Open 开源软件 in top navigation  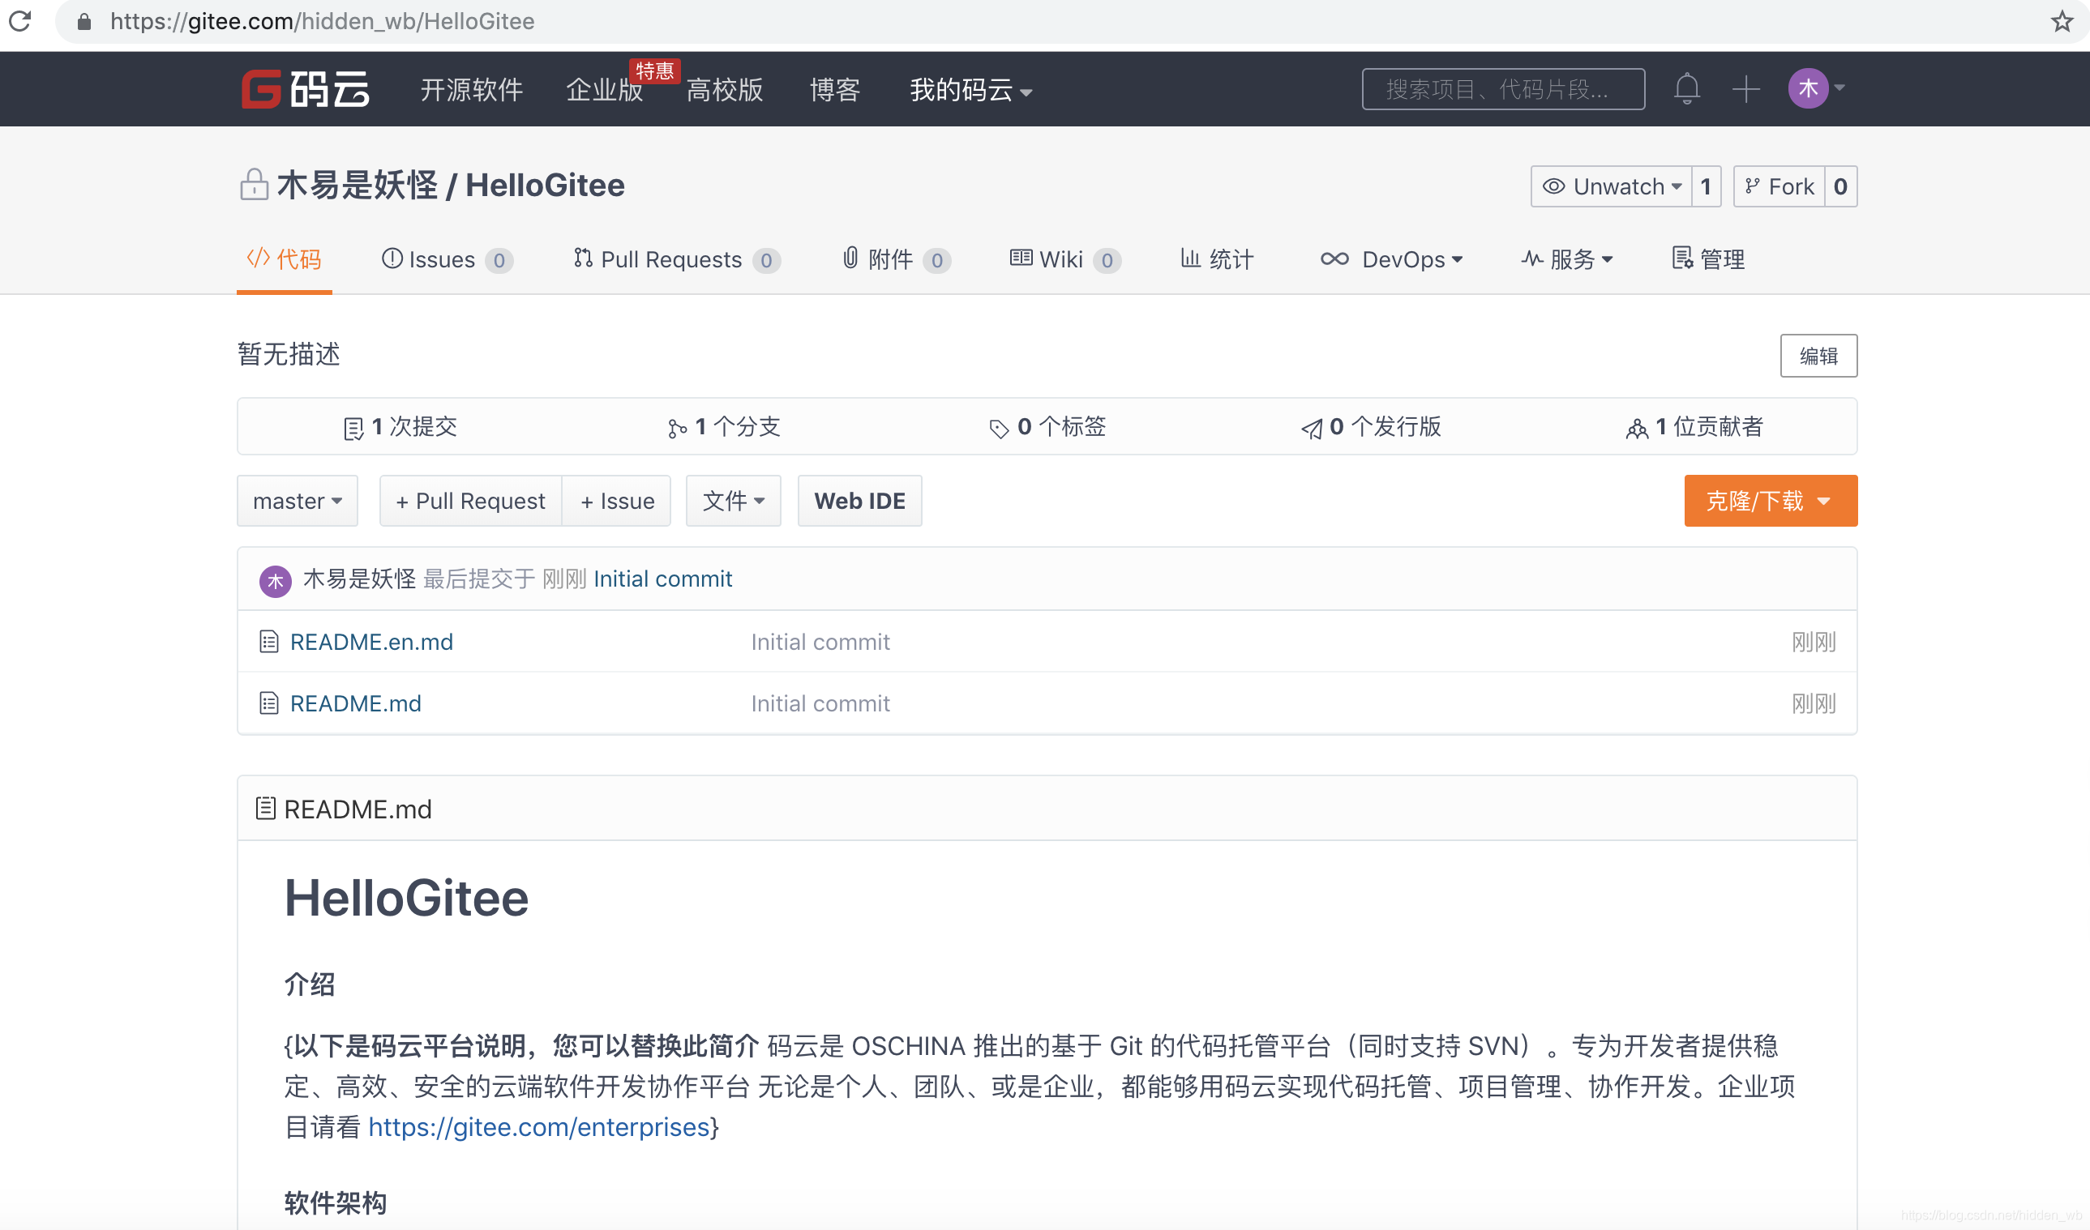[471, 89]
